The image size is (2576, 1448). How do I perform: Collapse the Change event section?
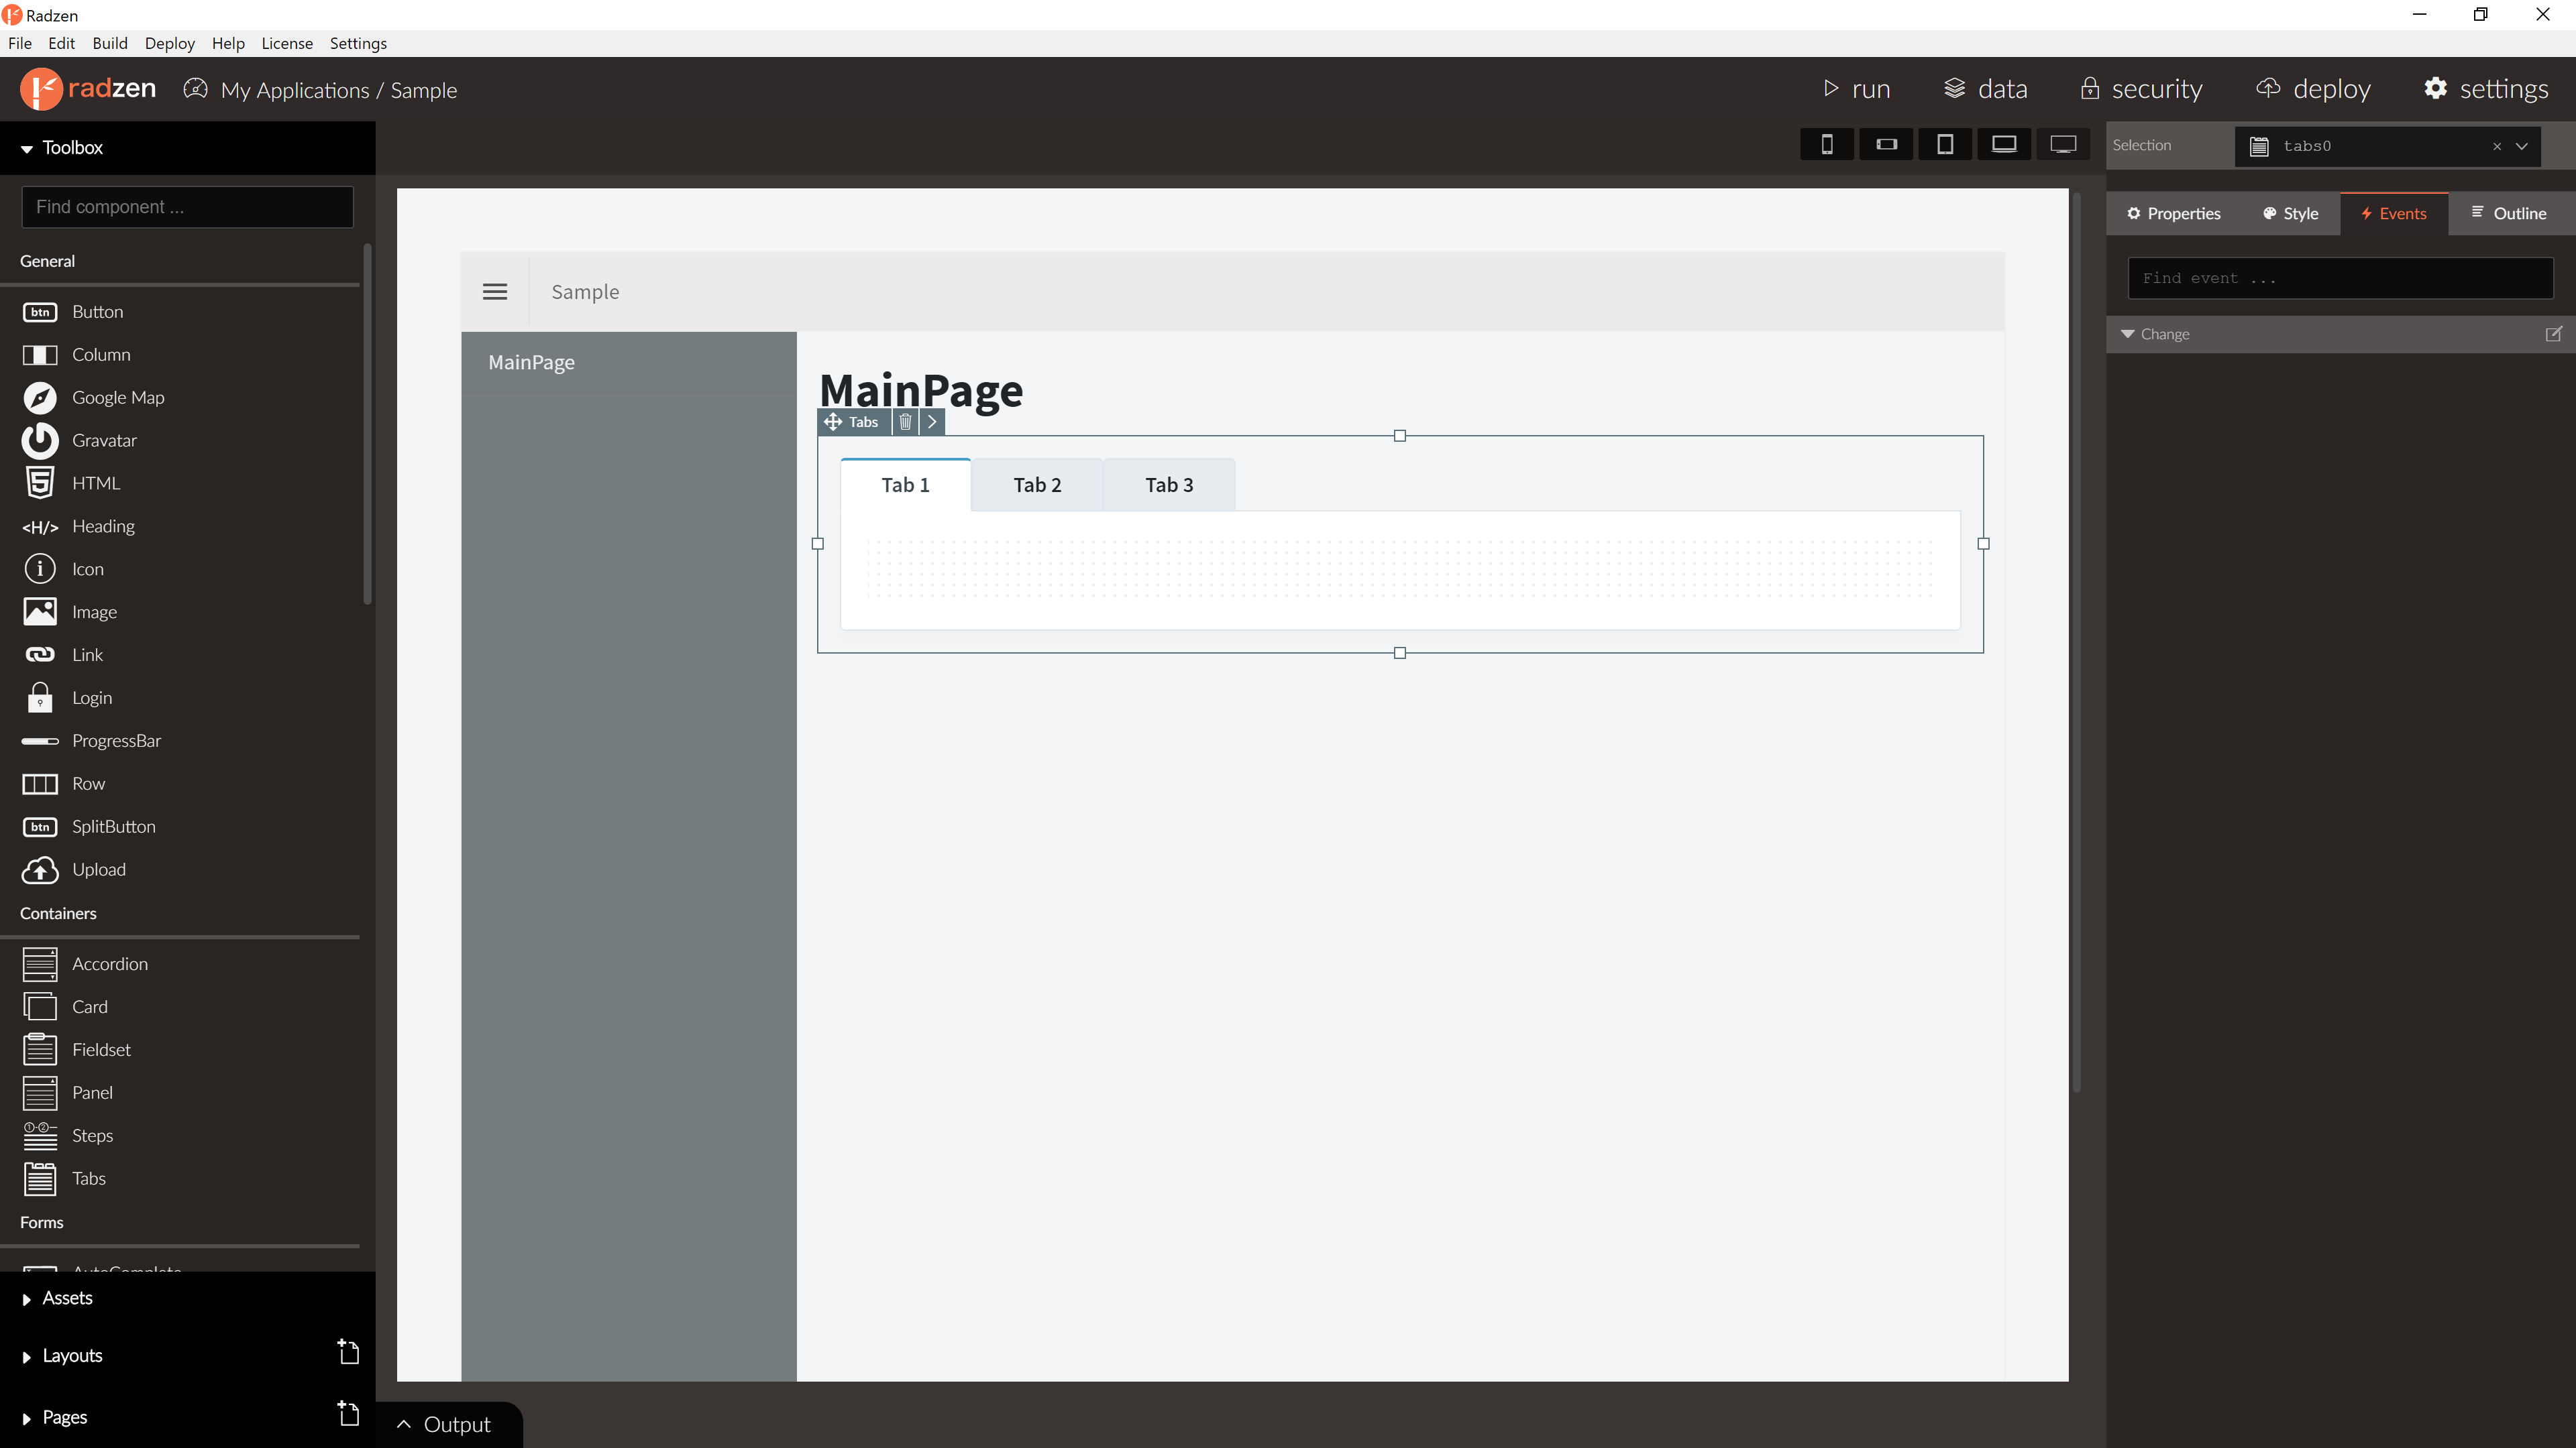2128,334
